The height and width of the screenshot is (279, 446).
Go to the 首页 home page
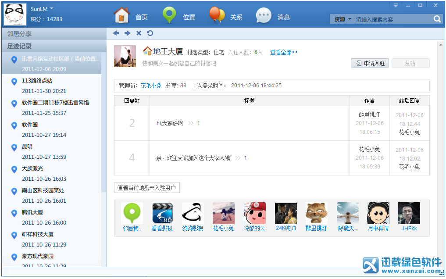pyautogui.click(x=131, y=15)
